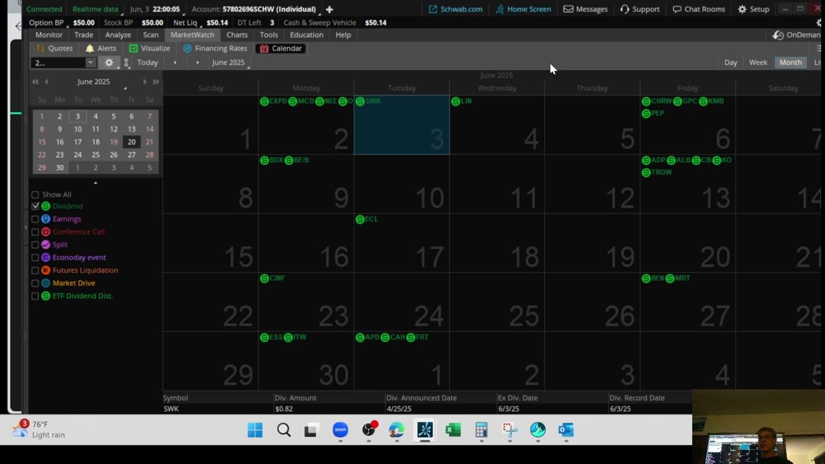
Task: Select June 20 in mini calendar
Action: 131,142
